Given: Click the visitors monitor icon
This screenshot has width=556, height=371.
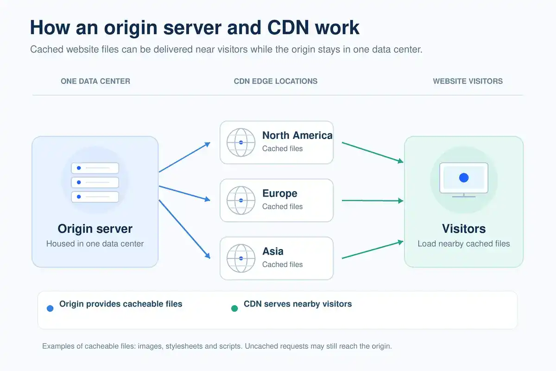Looking at the screenshot, I should [x=464, y=180].
